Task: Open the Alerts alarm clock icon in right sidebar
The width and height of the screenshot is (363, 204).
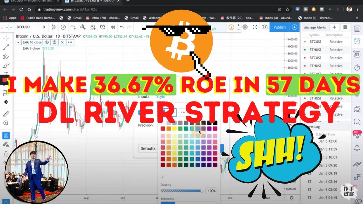Action: (x=357, y=41)
